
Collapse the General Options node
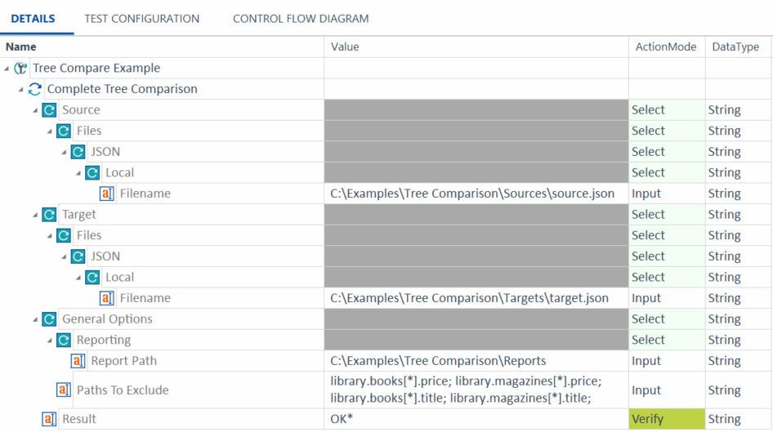36,319
